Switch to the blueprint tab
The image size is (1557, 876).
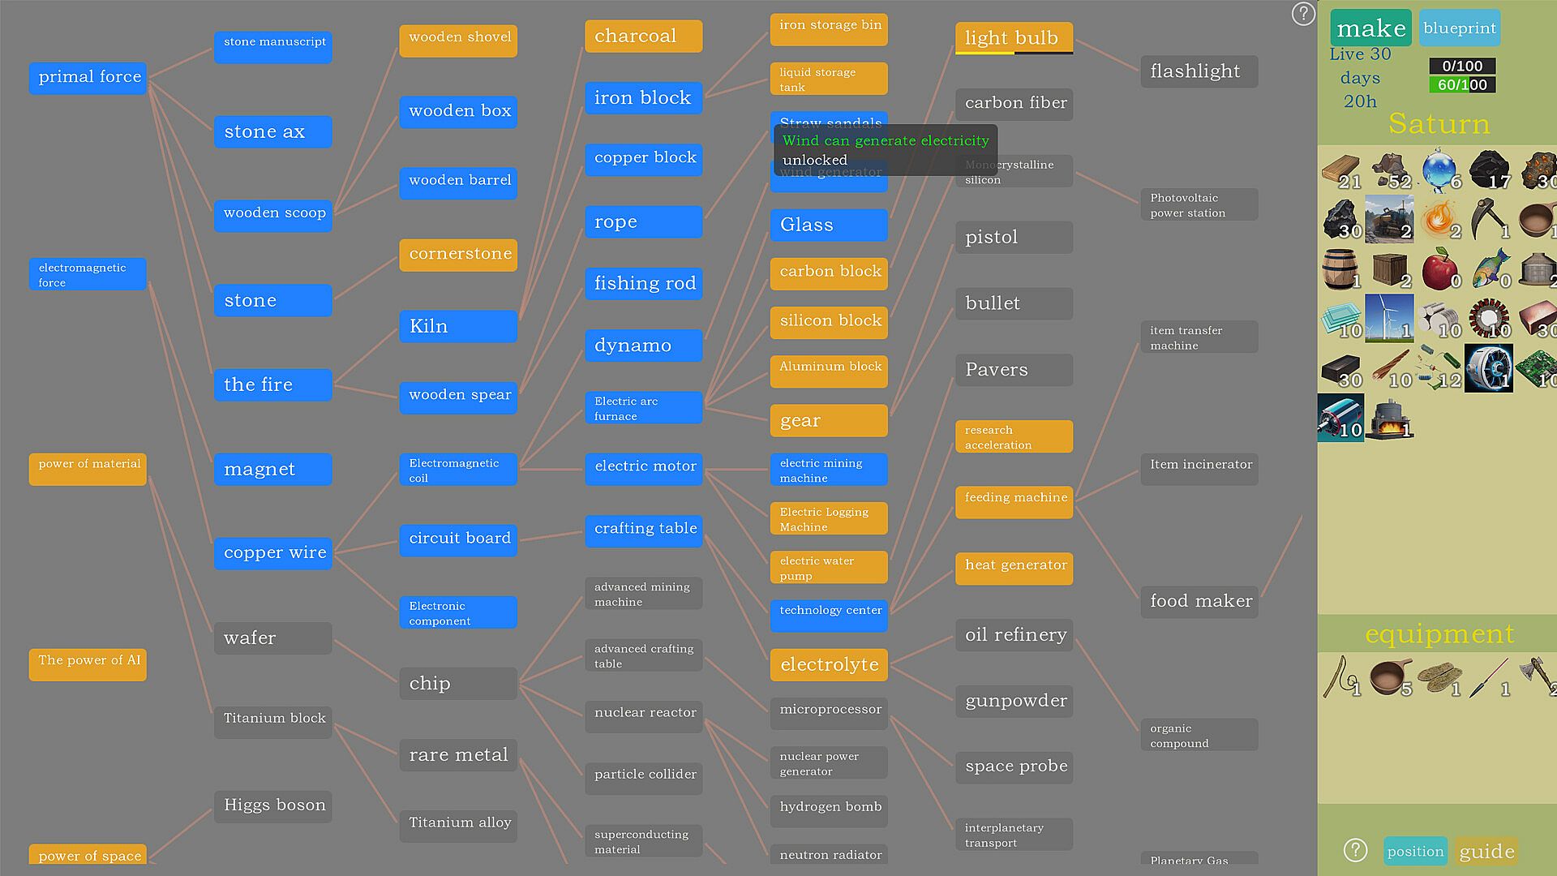tap(1459, 28)
